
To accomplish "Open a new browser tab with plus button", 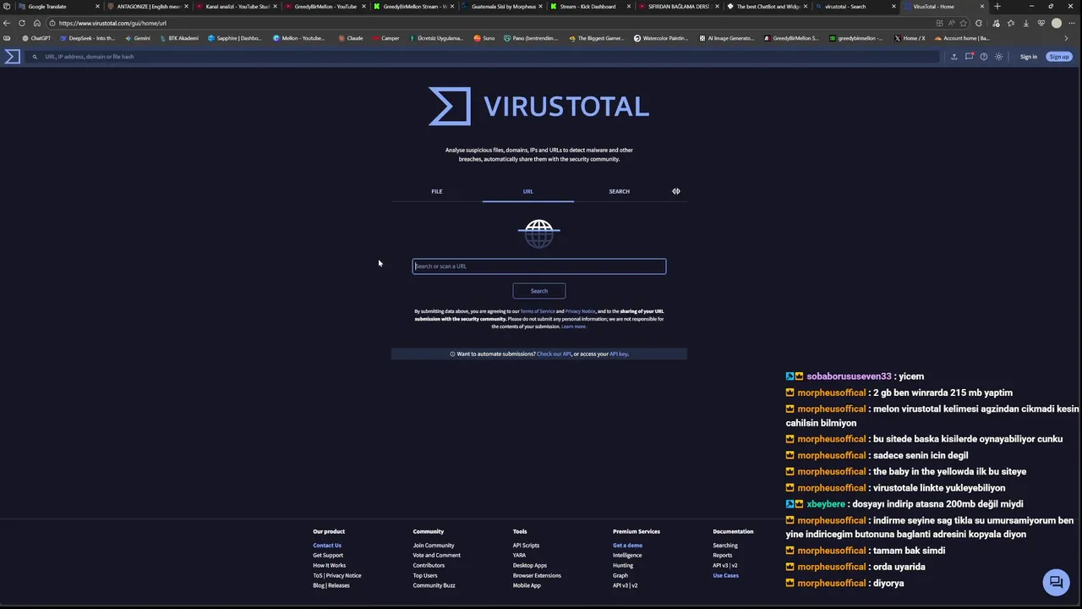I will pos(997,7).
